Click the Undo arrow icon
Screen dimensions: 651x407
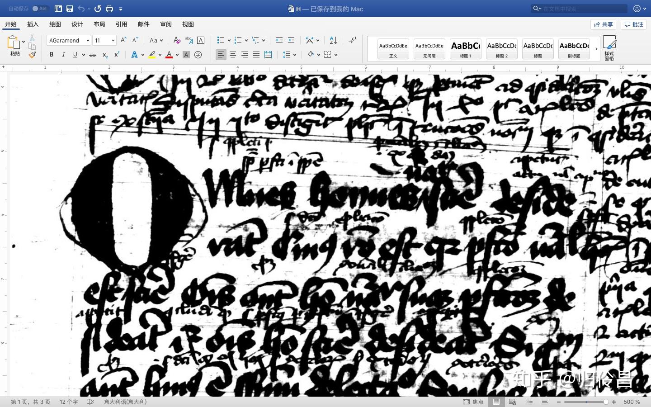pos(81,9)
